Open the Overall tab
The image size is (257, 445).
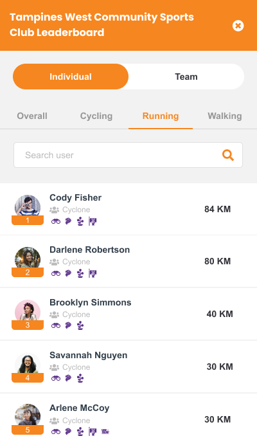pyautogui.click(x=32, y=116)
